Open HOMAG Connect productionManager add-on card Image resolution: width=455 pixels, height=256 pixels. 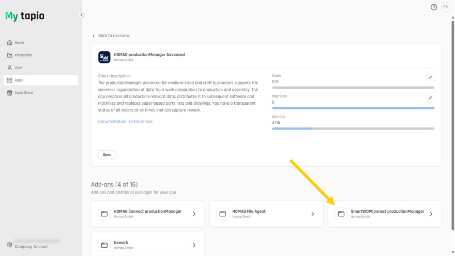(x=148, y=214)
